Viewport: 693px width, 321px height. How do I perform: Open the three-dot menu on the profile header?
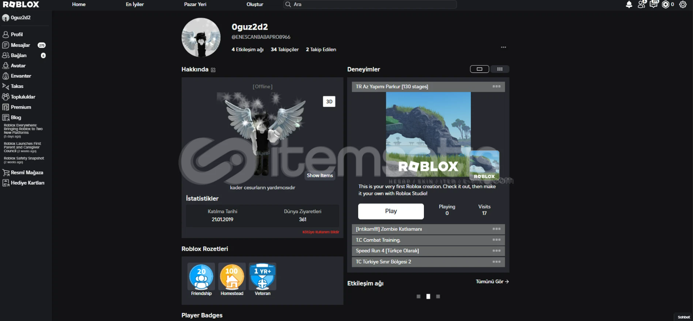click(x=504, y=47)
